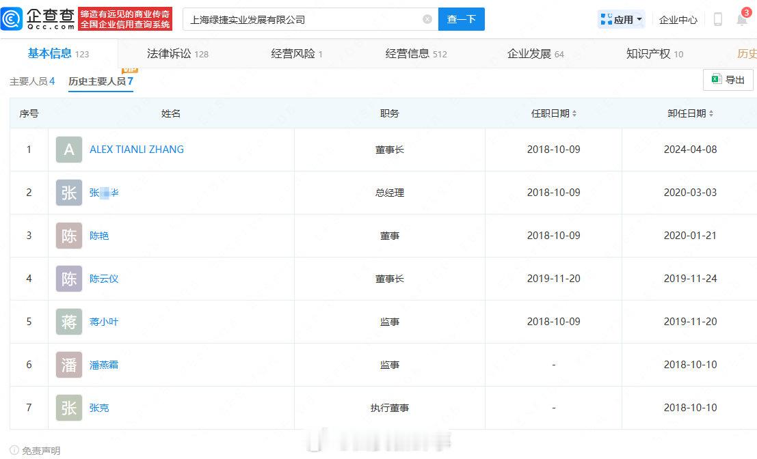
Task: Clear the search box using the x icon
Action: (x=427, y=19)
